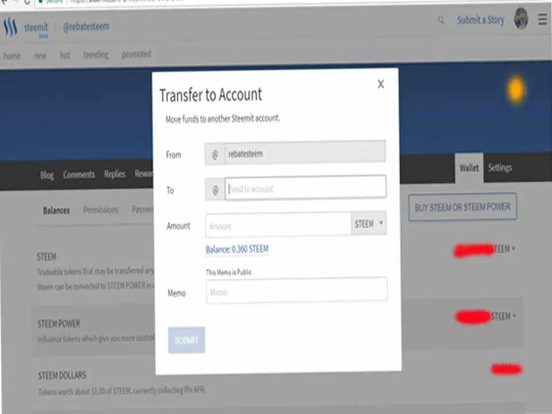Image resolution: width=552 pixels, height=414 pixels.
Task: Open the STEEM currency dropdown
Action: (369, 223)
